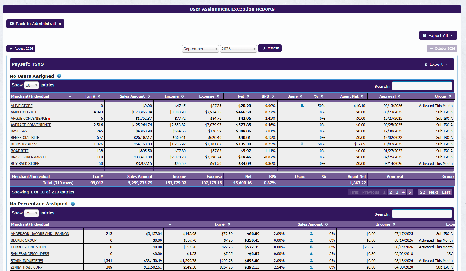This screenshot has width=466, height=271.
Task: Sort first table by Txn # column
Action: 90,96
